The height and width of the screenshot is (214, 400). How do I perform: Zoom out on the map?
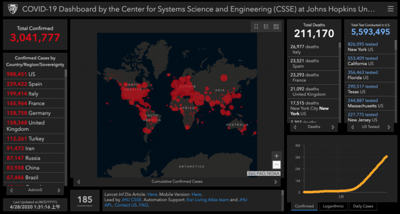pyautogui.click(x=276, y=165)
